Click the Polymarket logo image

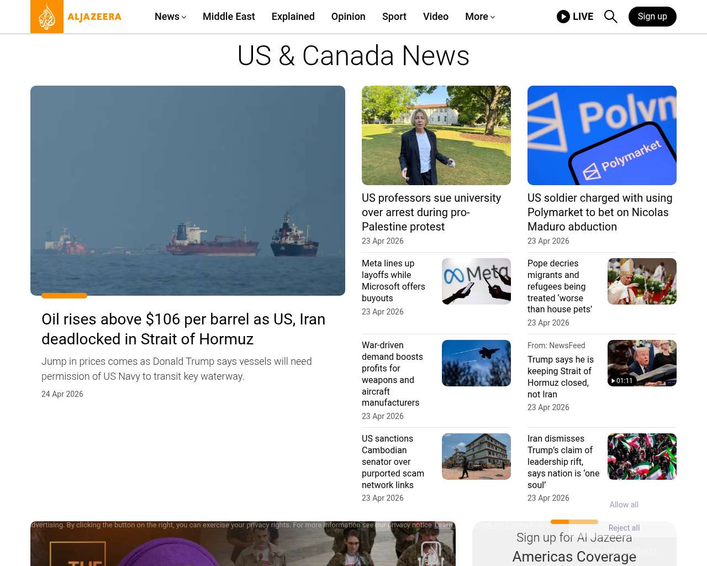[x=602, y=135]
